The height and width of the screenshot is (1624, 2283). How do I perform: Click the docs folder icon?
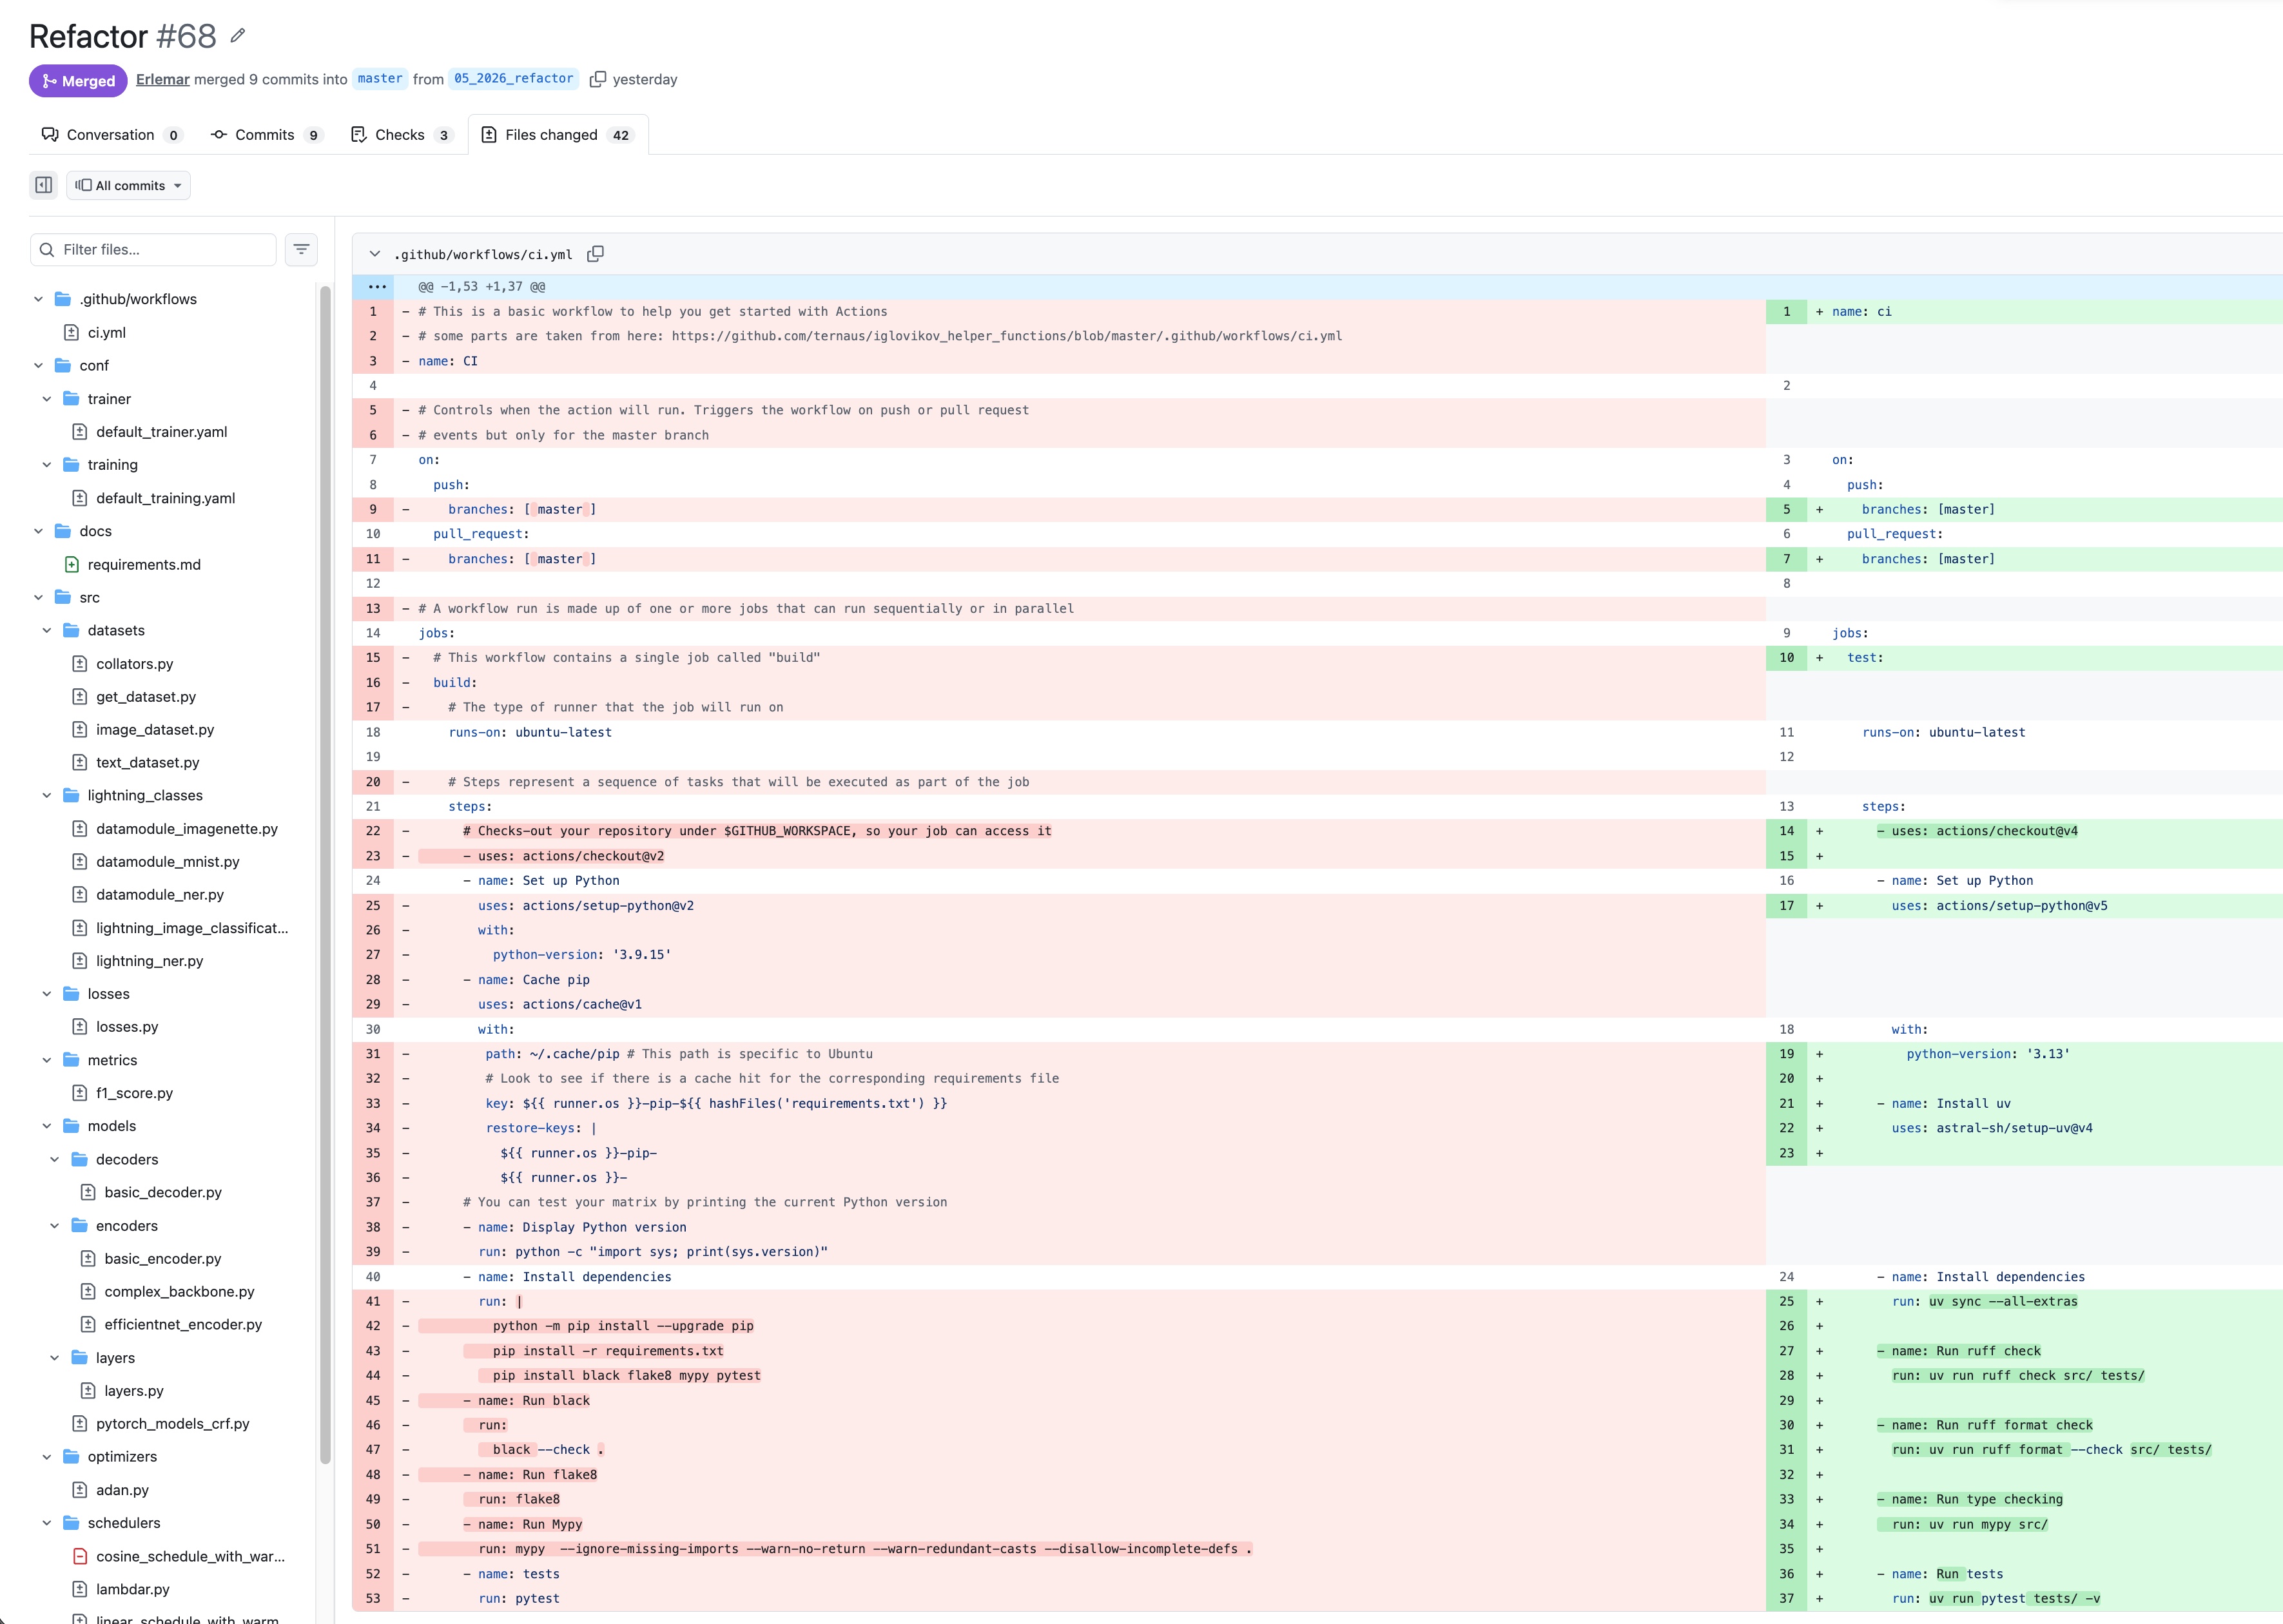[x=63, y=531]
